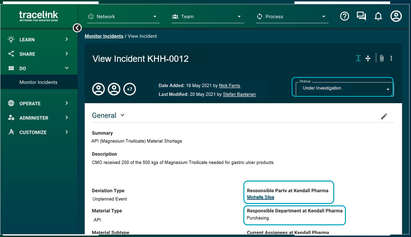This screenshot has width=411, height=237.
Task: Open the chat messages icon
Action: (361, 16)
